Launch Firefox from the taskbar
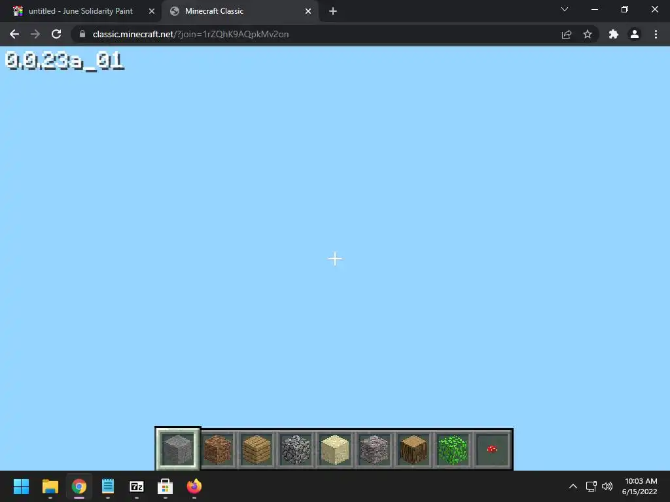The width and height of the screenshot is (670, 502). click(x=194, y=486)
